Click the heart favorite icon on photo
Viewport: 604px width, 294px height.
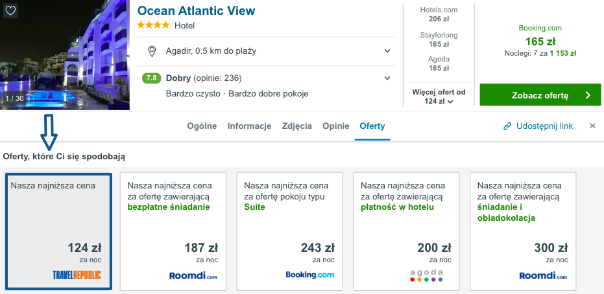[11, 10]
